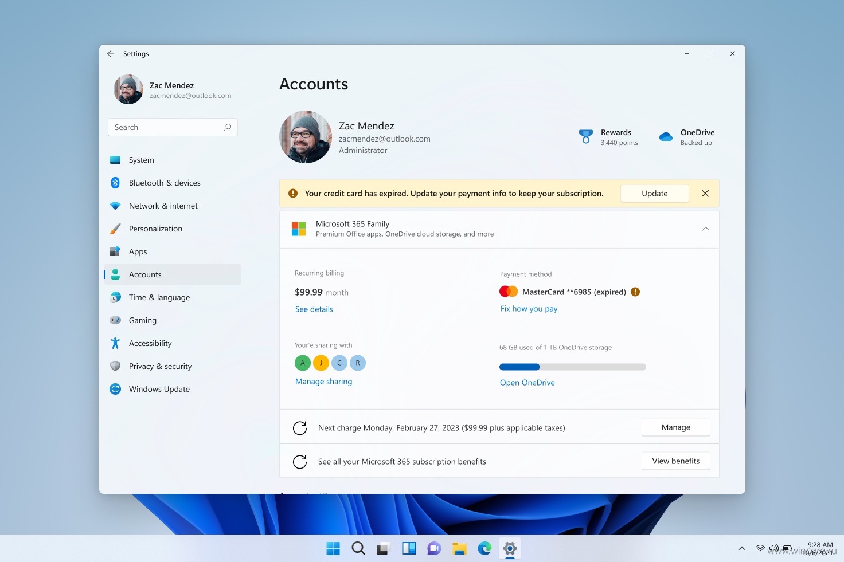Screen dimensions: 844x562
Task: Select Privacy & security category
Action: pos(173,366)
